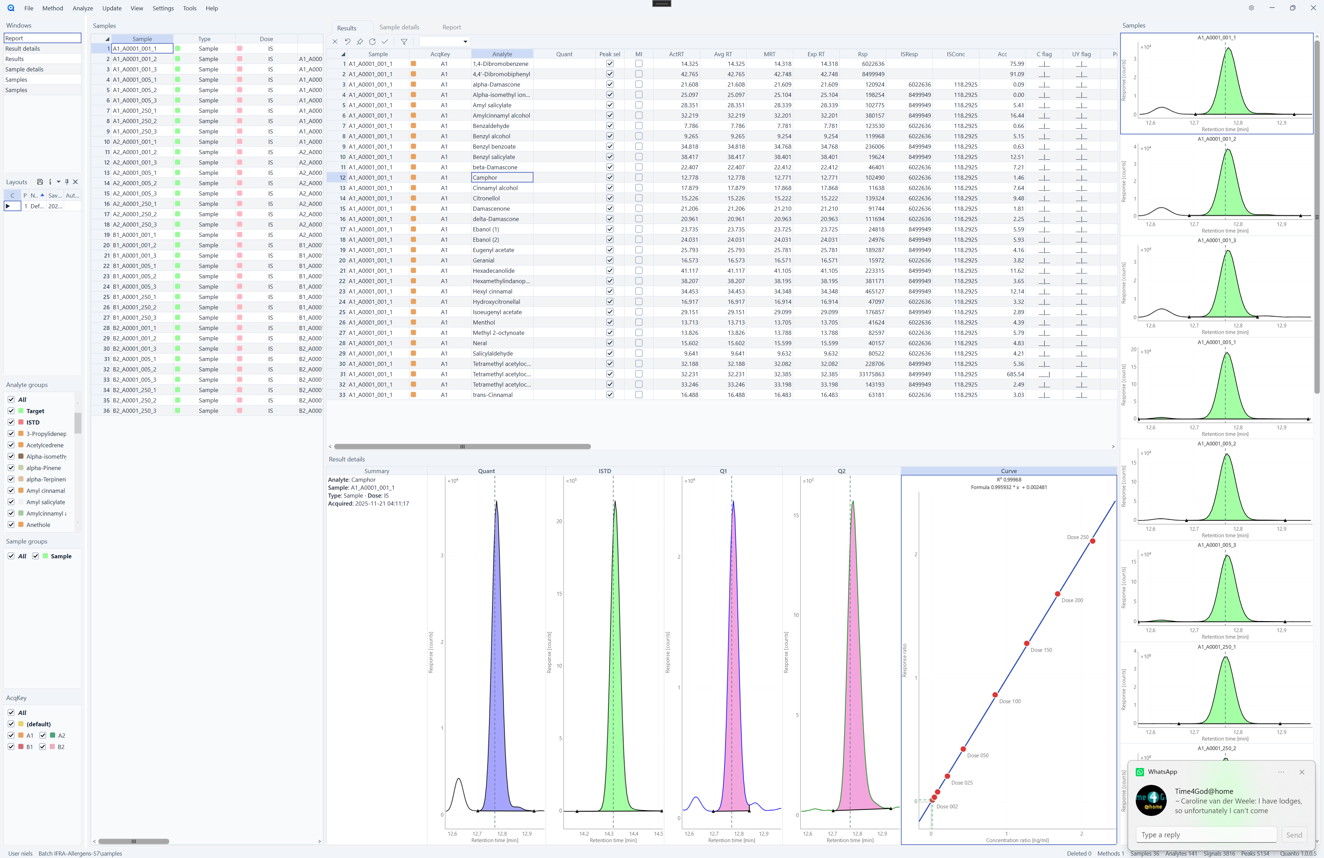Toggle the Sample checkbox in Sample groups
Viewport: 1324px width, 858px height.
[x=36, y=556]
